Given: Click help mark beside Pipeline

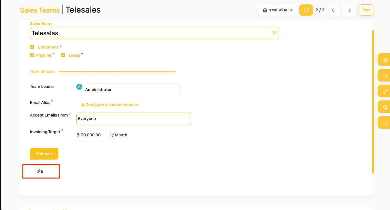Looking at the screenshot, I should point(53,54).
